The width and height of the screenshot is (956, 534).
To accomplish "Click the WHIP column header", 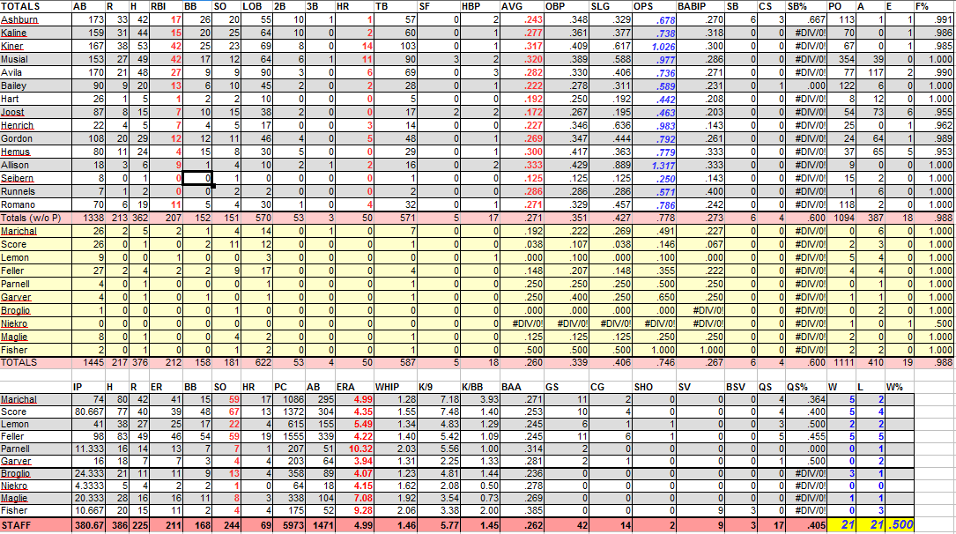I will pos(395,387).
